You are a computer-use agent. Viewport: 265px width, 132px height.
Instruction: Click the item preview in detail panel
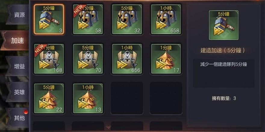(x=223, y=25)
